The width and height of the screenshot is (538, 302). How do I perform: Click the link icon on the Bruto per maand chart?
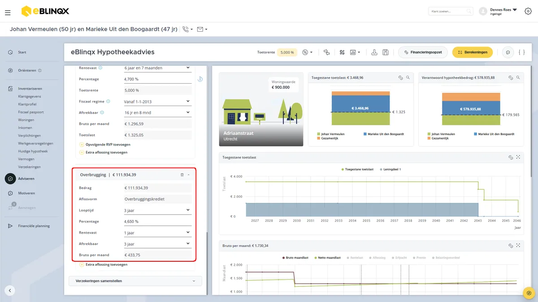(x=511, y=246)
